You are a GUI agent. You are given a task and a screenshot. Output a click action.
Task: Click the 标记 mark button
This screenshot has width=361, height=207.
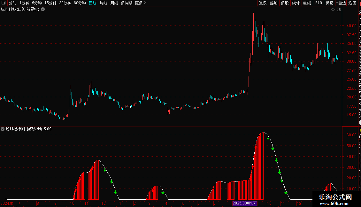[329, 3]
